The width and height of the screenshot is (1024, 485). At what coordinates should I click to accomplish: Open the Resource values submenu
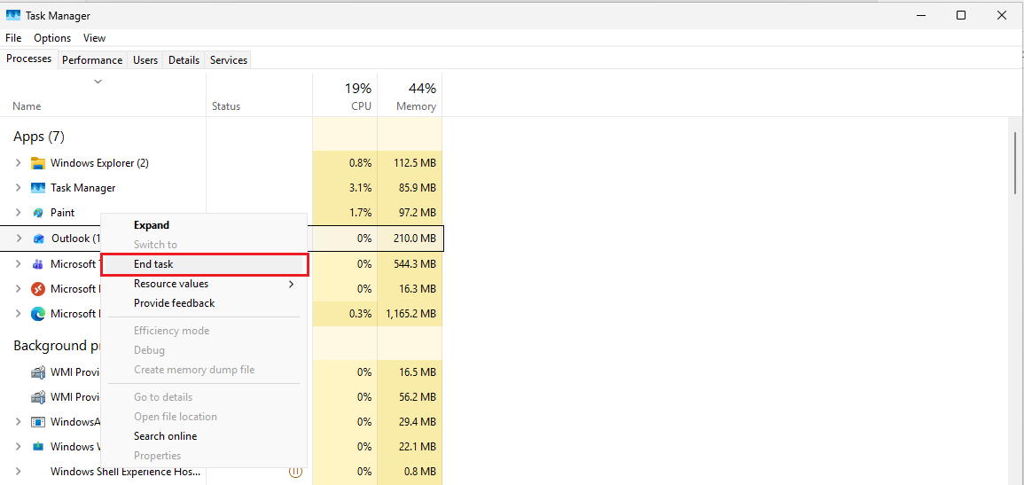203,284
